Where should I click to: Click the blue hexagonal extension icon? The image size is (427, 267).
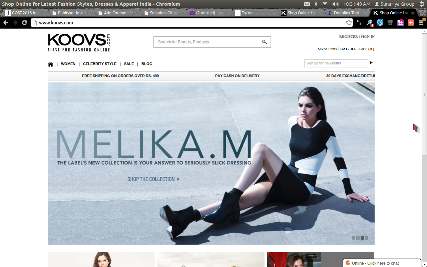coord(380,23)
